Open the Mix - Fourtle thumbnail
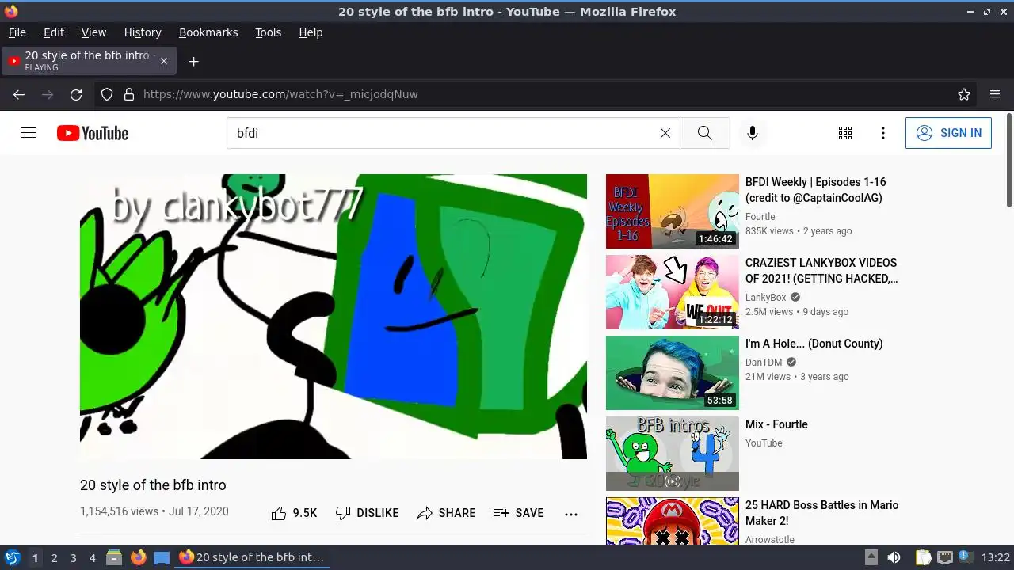1014x570 pixels. click(672, 454)
